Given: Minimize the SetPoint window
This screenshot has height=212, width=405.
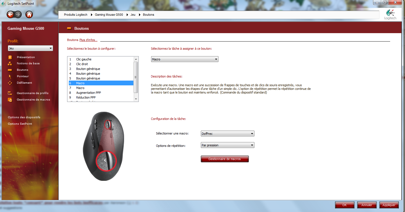Looking at the screenshot, I should click(x=377, y=2).
